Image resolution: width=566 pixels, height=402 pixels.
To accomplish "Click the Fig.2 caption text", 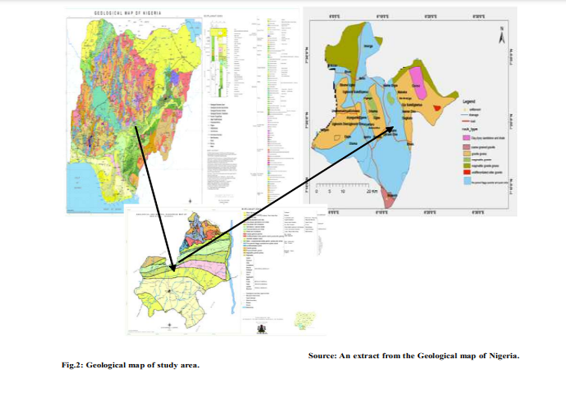I will coord(131,365).
